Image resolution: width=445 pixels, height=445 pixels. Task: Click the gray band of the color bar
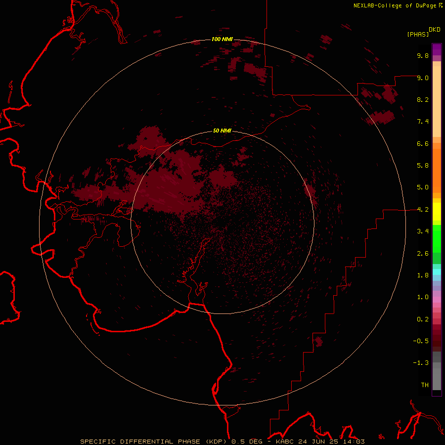pos(437,370)
